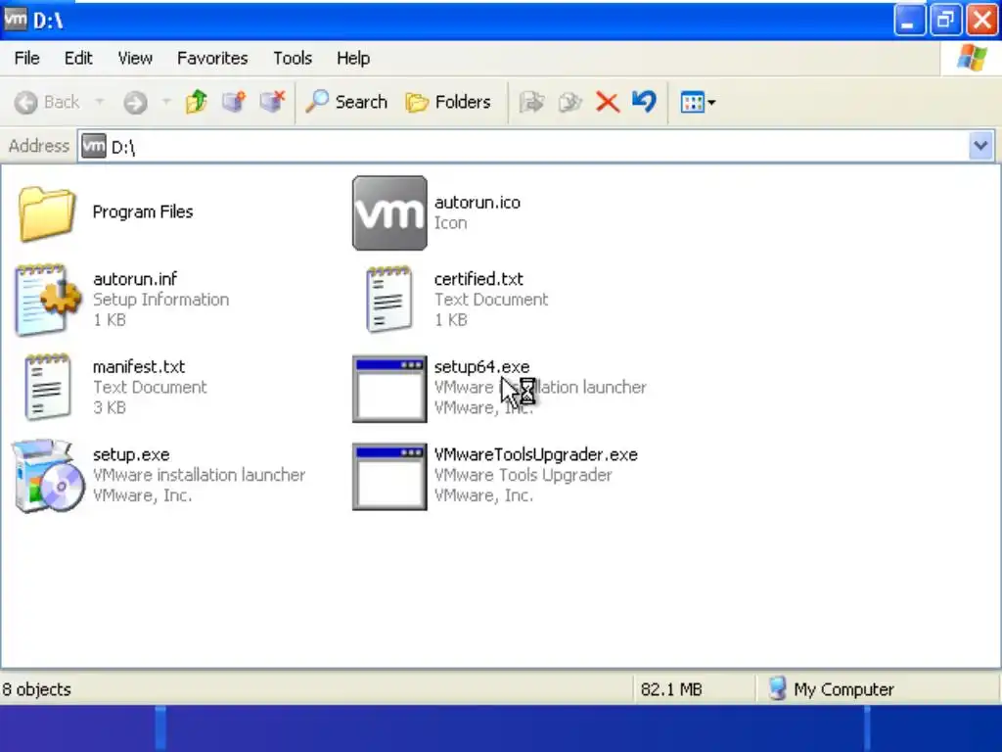The image size is (1002, 752).
Task: Click the manifest.txt file name
Action: coord(139,366)
